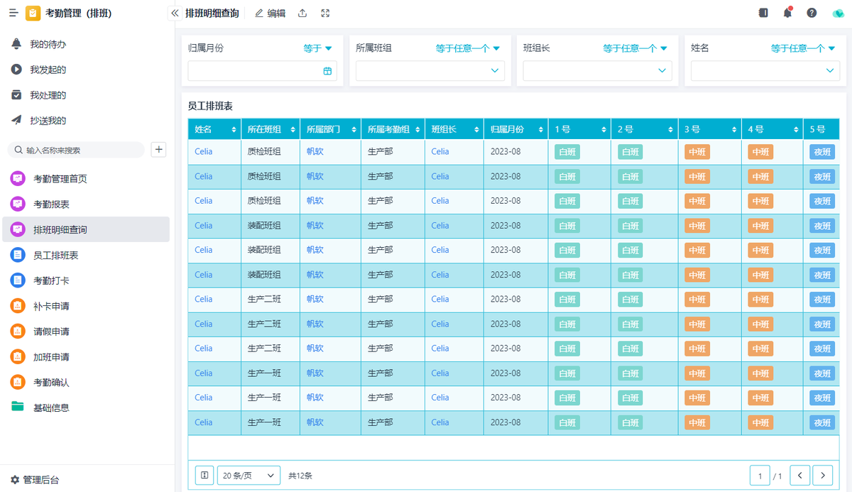Sort table by 所在班组 column
Image resolution: width=852 pixels, height=492 pixels.
(293, 130)
